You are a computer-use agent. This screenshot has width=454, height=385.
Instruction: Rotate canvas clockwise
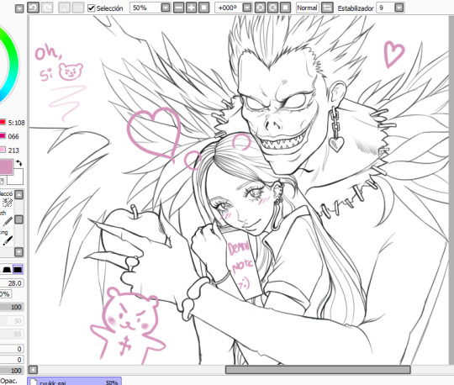[x=272, y=8]
